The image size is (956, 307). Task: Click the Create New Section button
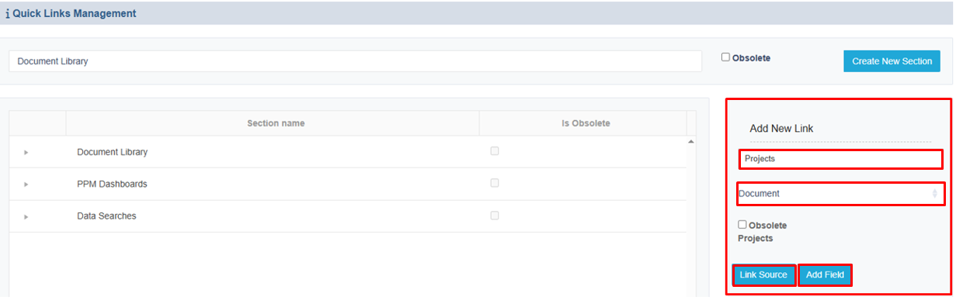pyautogui.click(x=892, y=61)
